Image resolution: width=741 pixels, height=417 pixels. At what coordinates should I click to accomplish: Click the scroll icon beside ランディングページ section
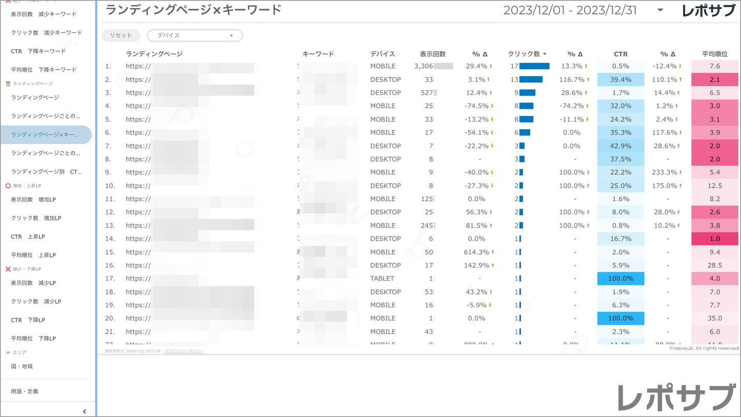tap(8, 84)
